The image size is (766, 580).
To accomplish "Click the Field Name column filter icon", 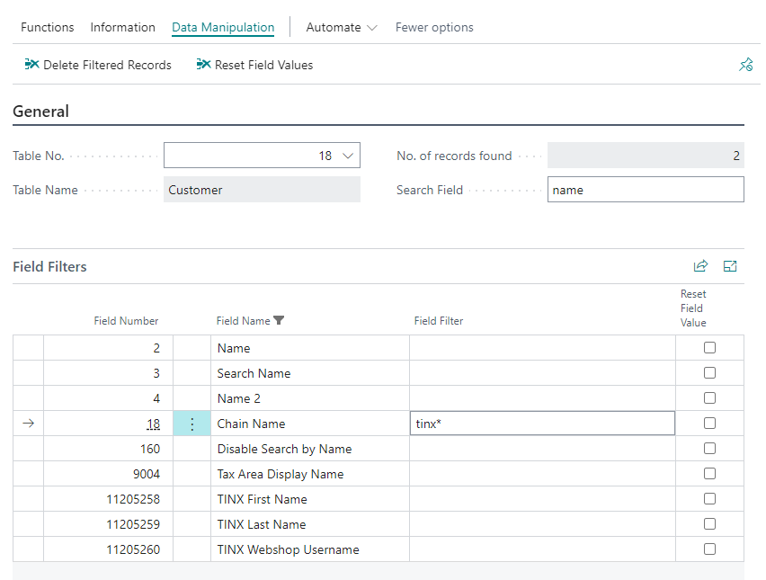I will coord(279,321).
